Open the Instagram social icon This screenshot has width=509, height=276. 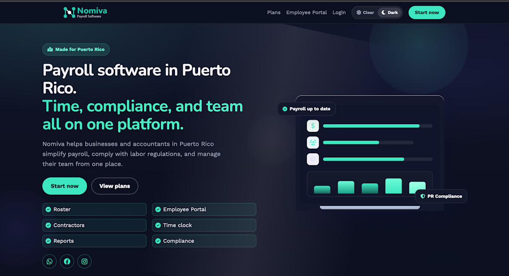pyautogui.click(x=84, y=261)
